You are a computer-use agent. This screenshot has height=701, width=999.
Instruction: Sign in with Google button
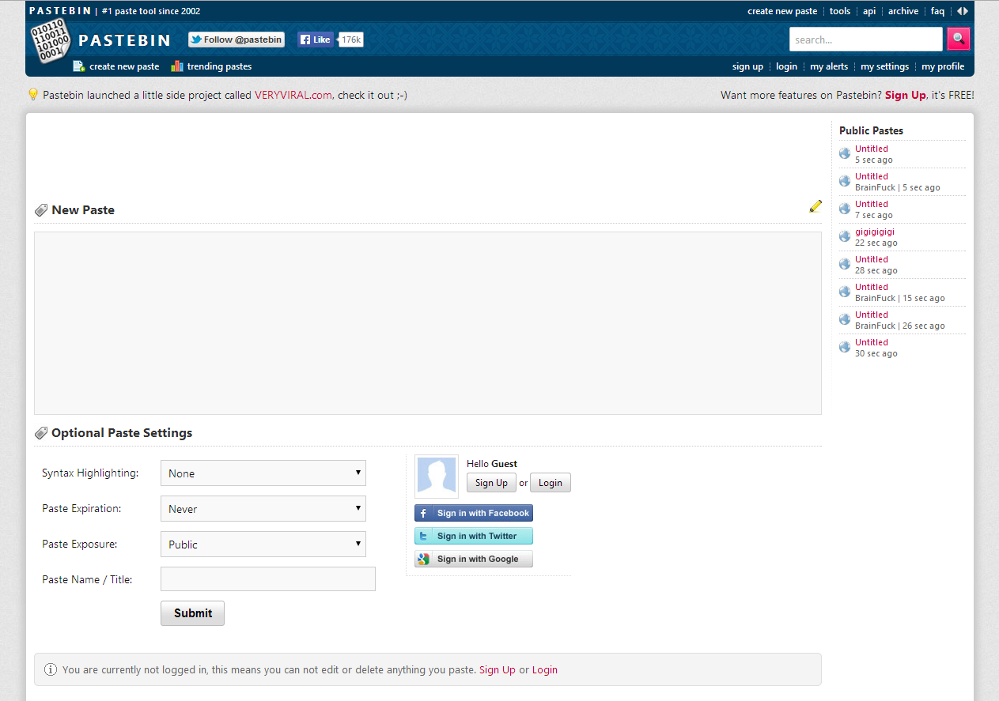point(473,559)
